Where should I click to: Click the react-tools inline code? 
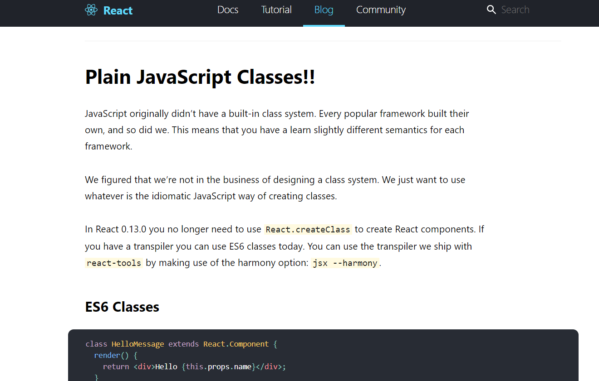(x=114, y=263)
